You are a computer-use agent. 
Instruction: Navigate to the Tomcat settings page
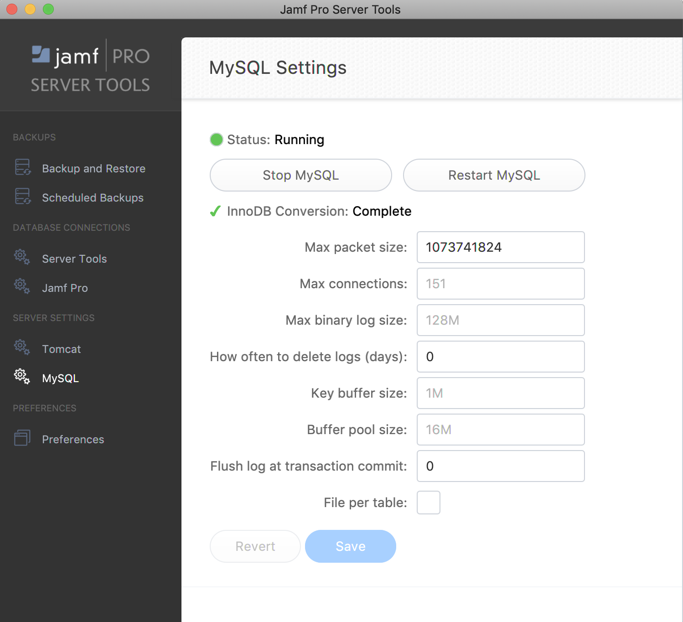pyautogui.click(x=61, y=349)
